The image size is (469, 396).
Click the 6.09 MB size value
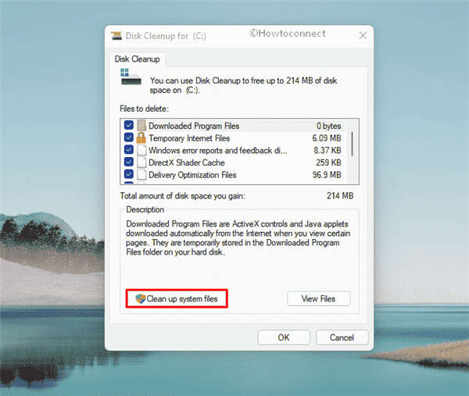click(x=327, y=138)
